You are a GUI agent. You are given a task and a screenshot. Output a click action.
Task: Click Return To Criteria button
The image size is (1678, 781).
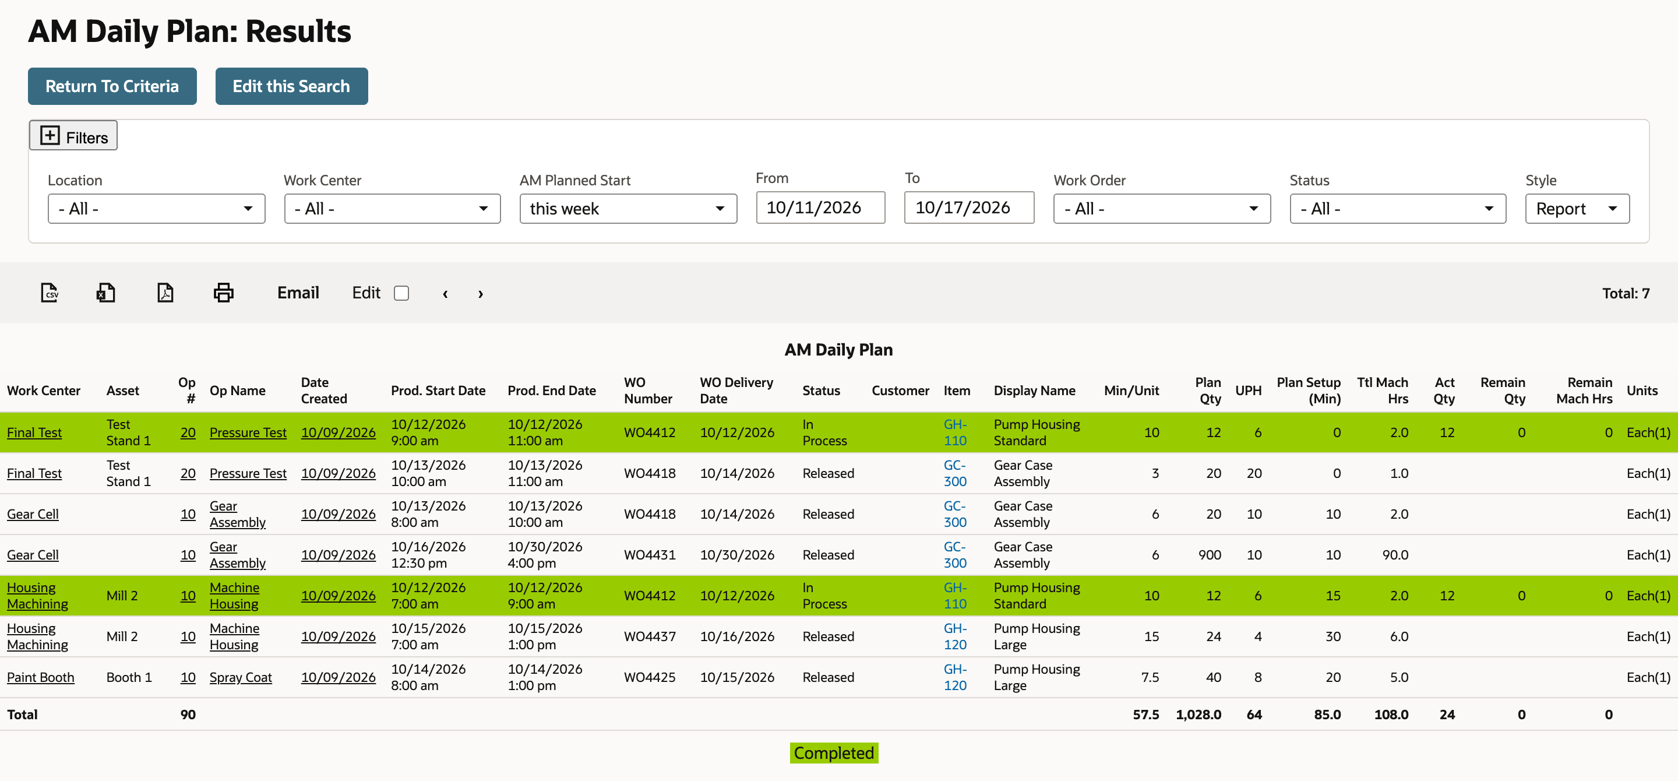112,86
